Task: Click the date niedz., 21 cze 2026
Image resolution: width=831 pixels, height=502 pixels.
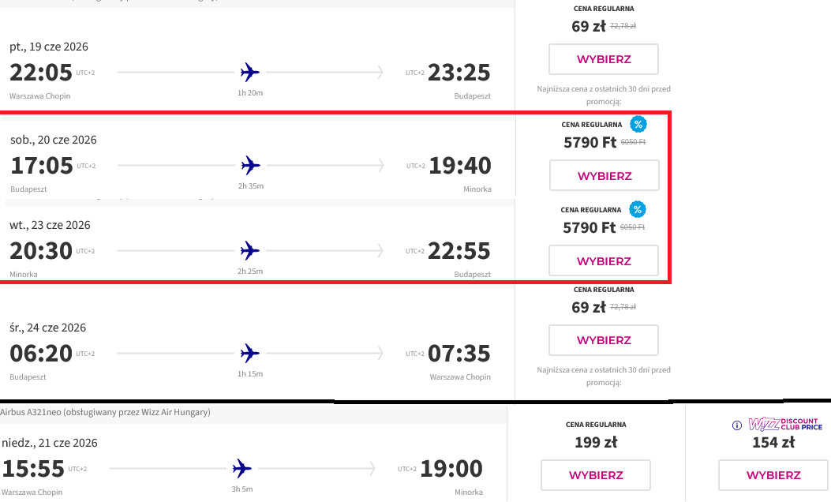Action: click(50, 443)
